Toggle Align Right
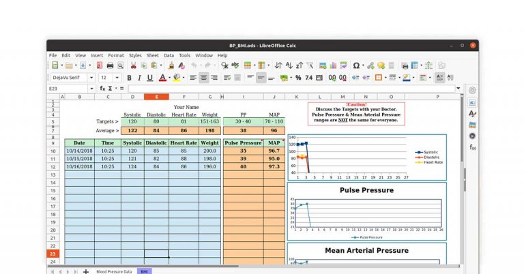This screenshot has height=274, width=524. 214,78
